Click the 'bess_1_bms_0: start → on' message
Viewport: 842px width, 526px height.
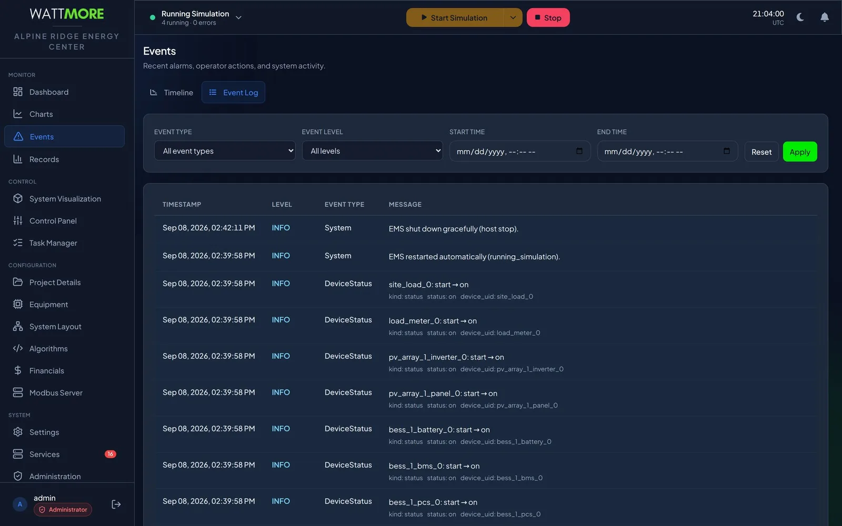coord(434,466)
